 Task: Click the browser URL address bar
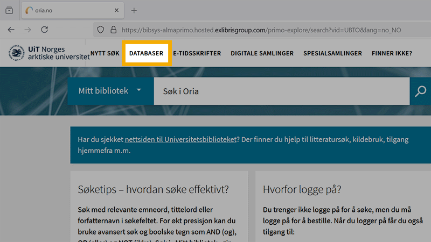269,30
